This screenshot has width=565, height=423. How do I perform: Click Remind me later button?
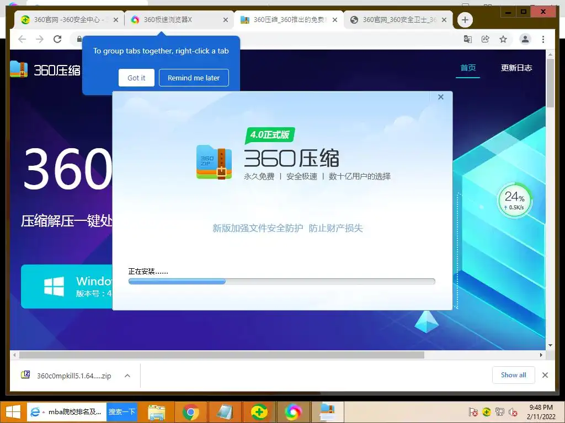[x=194, y=78]
